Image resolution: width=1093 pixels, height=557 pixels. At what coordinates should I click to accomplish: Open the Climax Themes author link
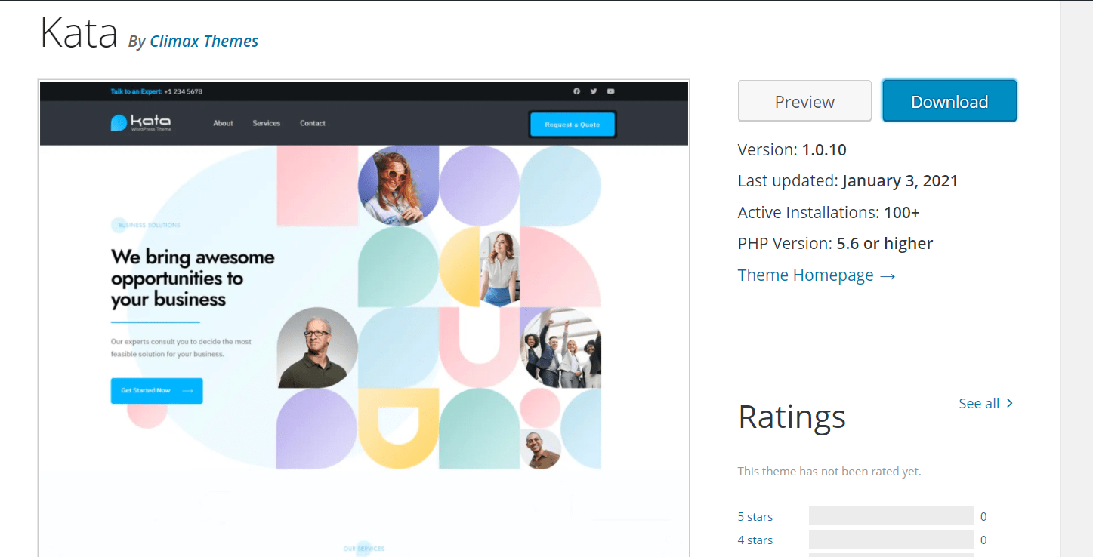(x=204, y=41)
